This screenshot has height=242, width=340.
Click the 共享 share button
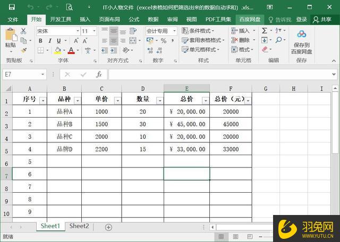[x=322, y=20]
